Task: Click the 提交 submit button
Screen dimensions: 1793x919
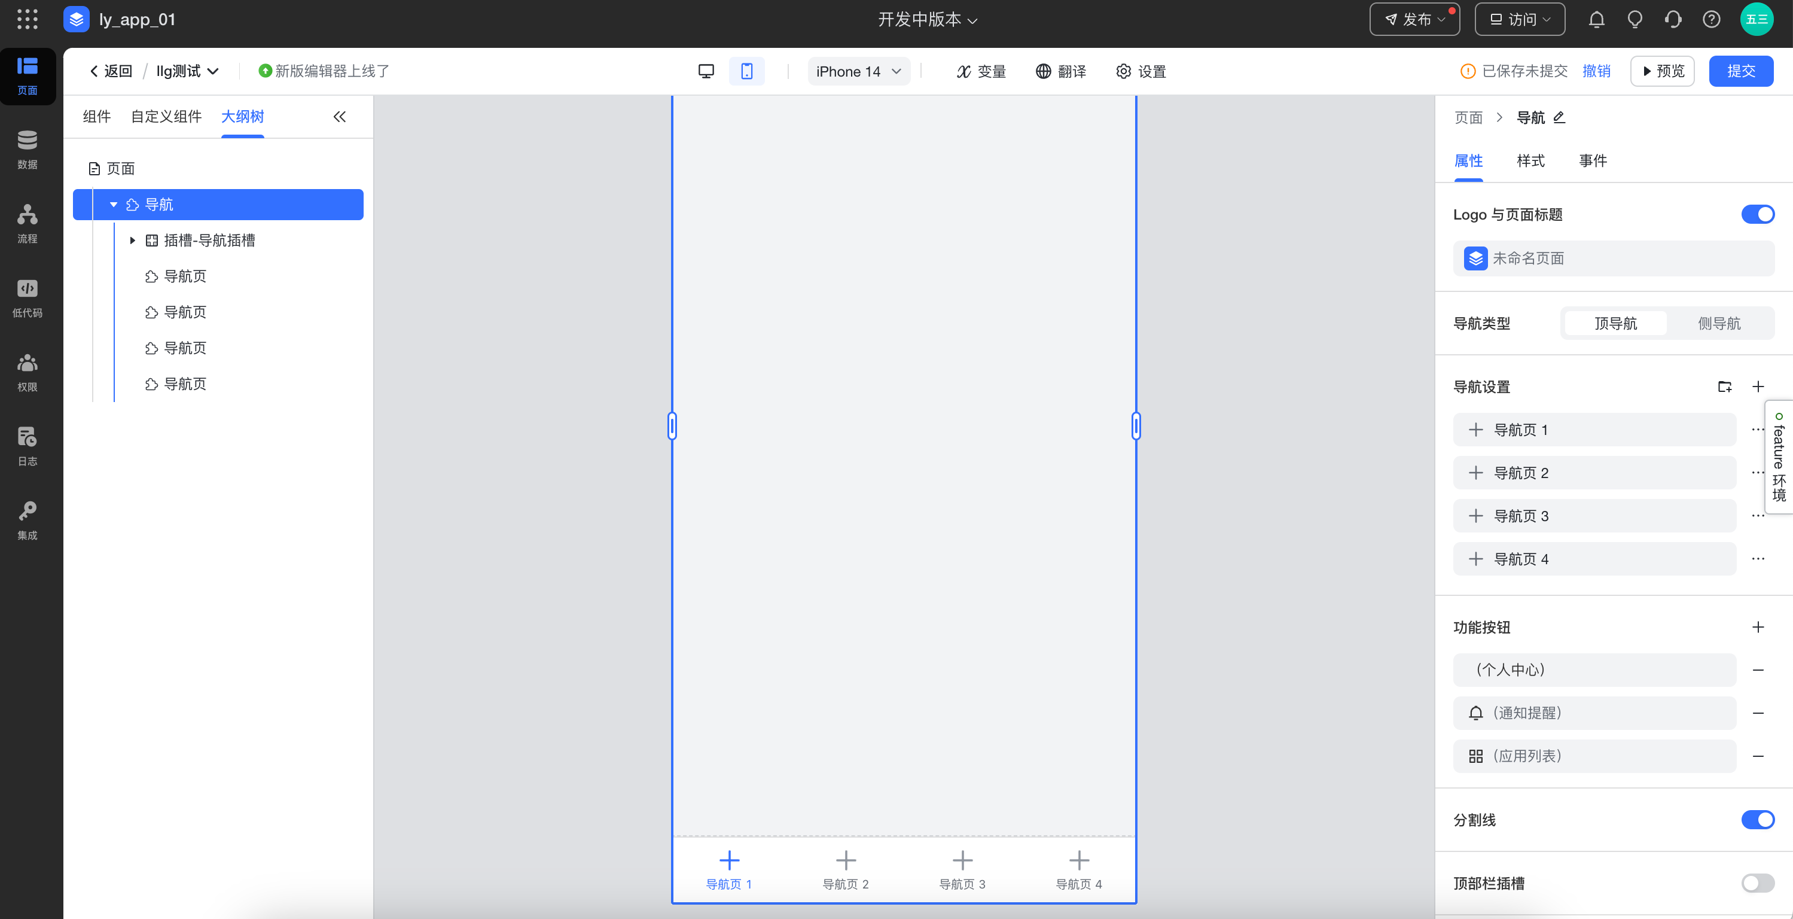Action: [x=1741, y=71]
